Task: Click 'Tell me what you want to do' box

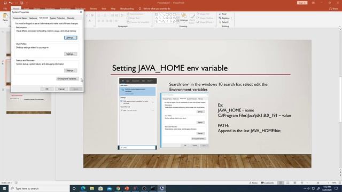Action: (x=157, y=9)
